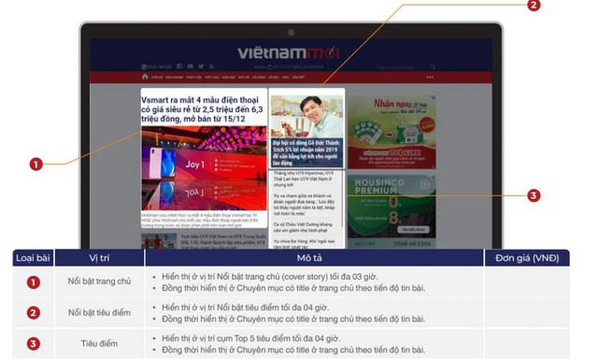
Task: Open the Housinco Premium ad banner
Action: (x=392, y=211)
